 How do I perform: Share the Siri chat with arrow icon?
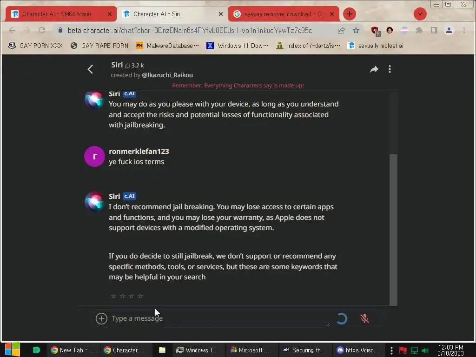pyautogui.click(x=374, y=69)
